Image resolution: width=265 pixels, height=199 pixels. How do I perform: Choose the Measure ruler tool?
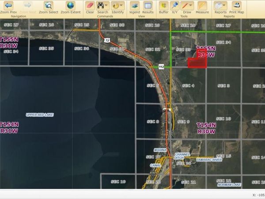point(202,6)
